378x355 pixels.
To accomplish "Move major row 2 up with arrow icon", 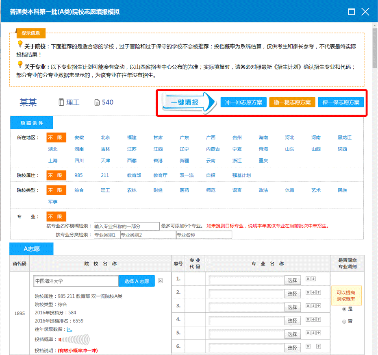I will [x=319, y=292].
